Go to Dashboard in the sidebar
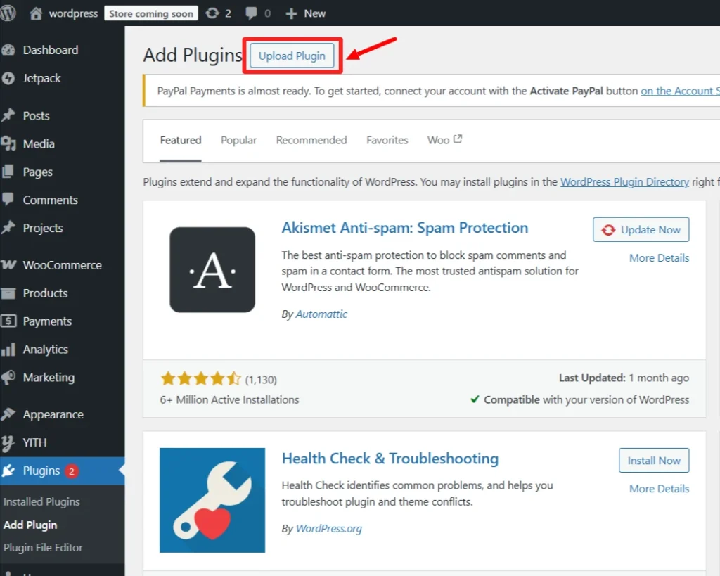Screen dimensions: 720x576 (51, 50)
